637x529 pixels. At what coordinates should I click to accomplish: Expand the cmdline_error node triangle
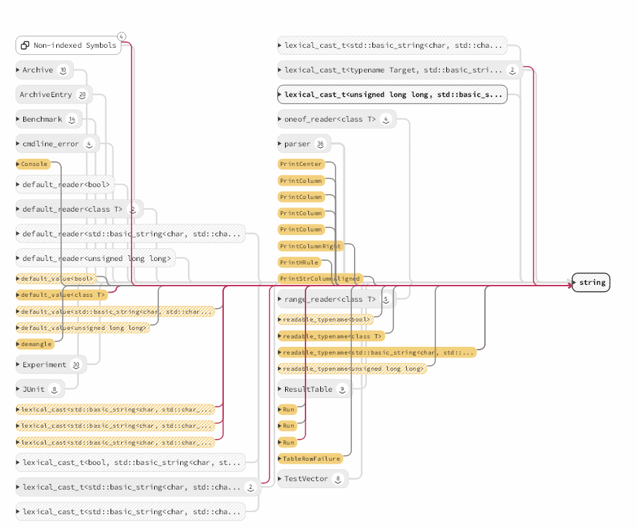click(x=18, y=144)
